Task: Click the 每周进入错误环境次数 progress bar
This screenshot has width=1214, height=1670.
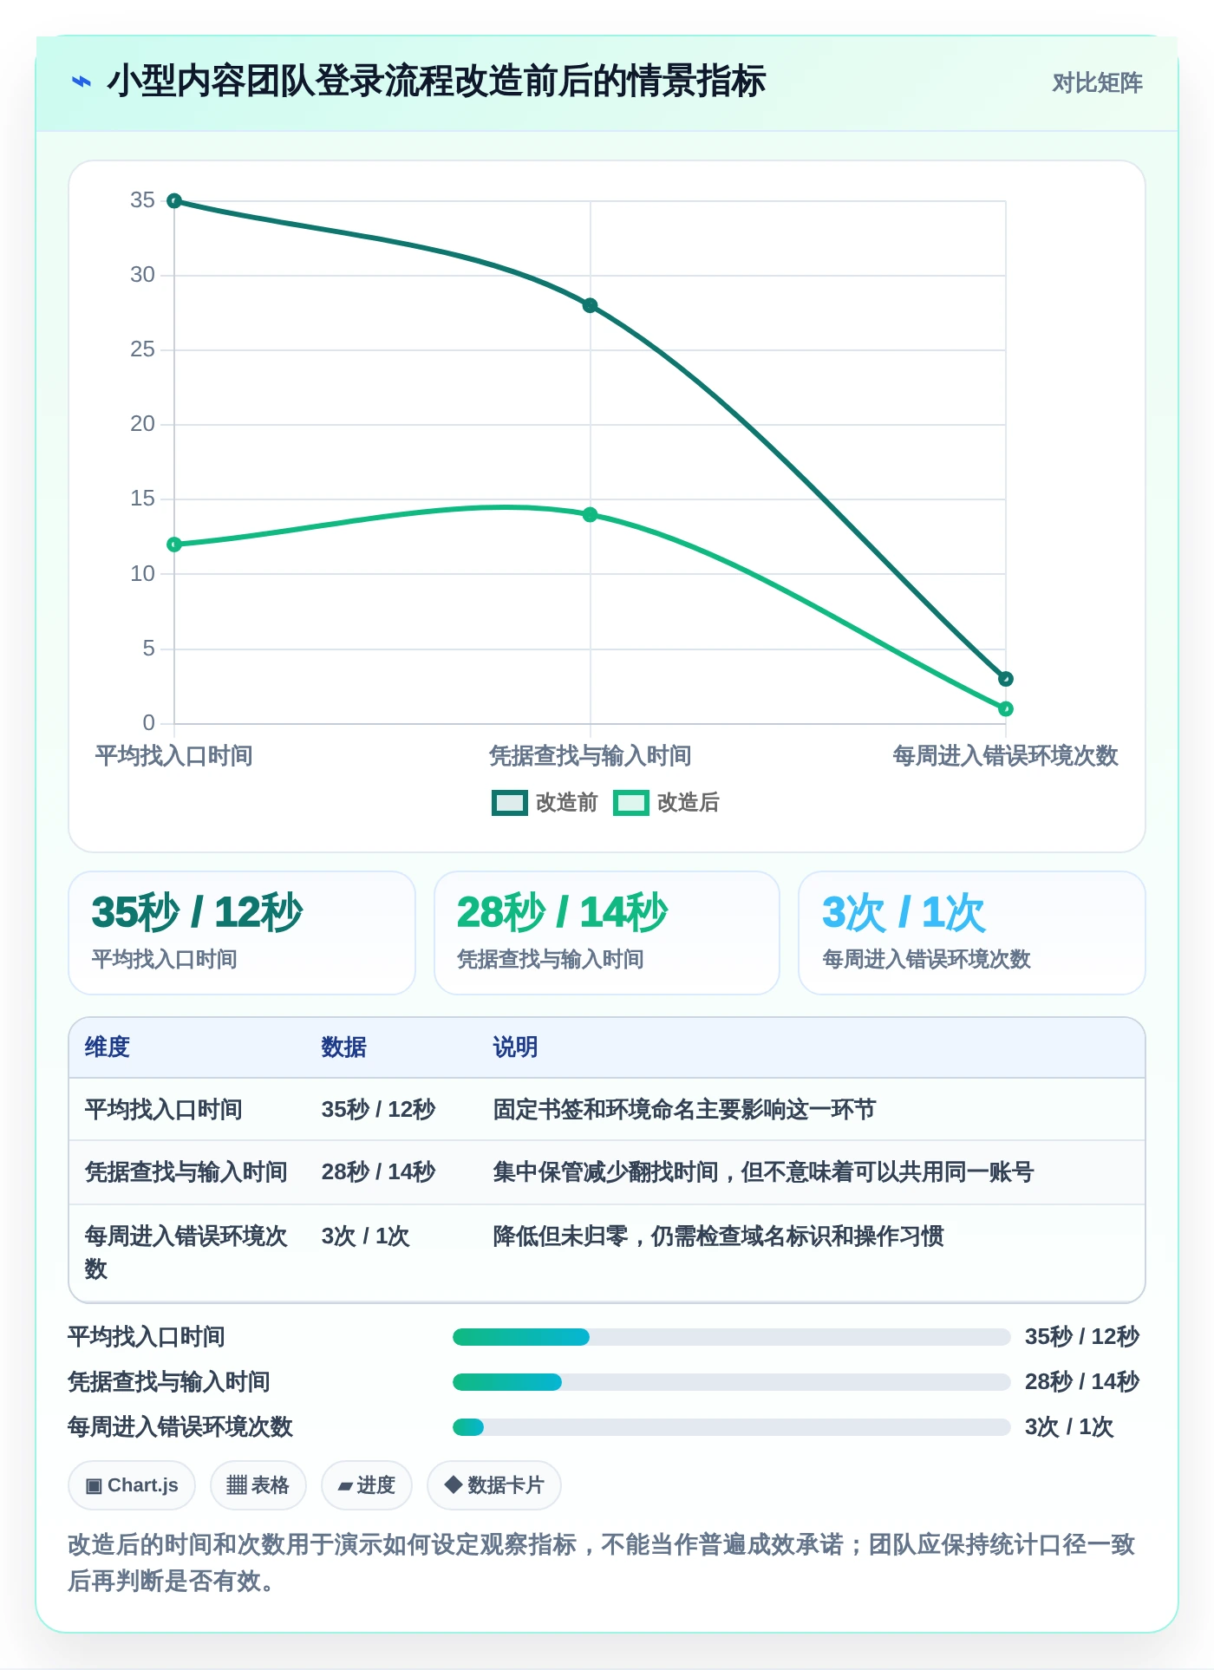Action: (x=732, y=1427)
